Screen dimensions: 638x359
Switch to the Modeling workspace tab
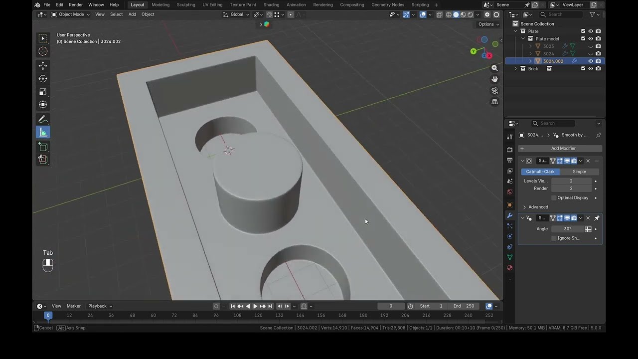pyautogui.click(x=160, y=4)
